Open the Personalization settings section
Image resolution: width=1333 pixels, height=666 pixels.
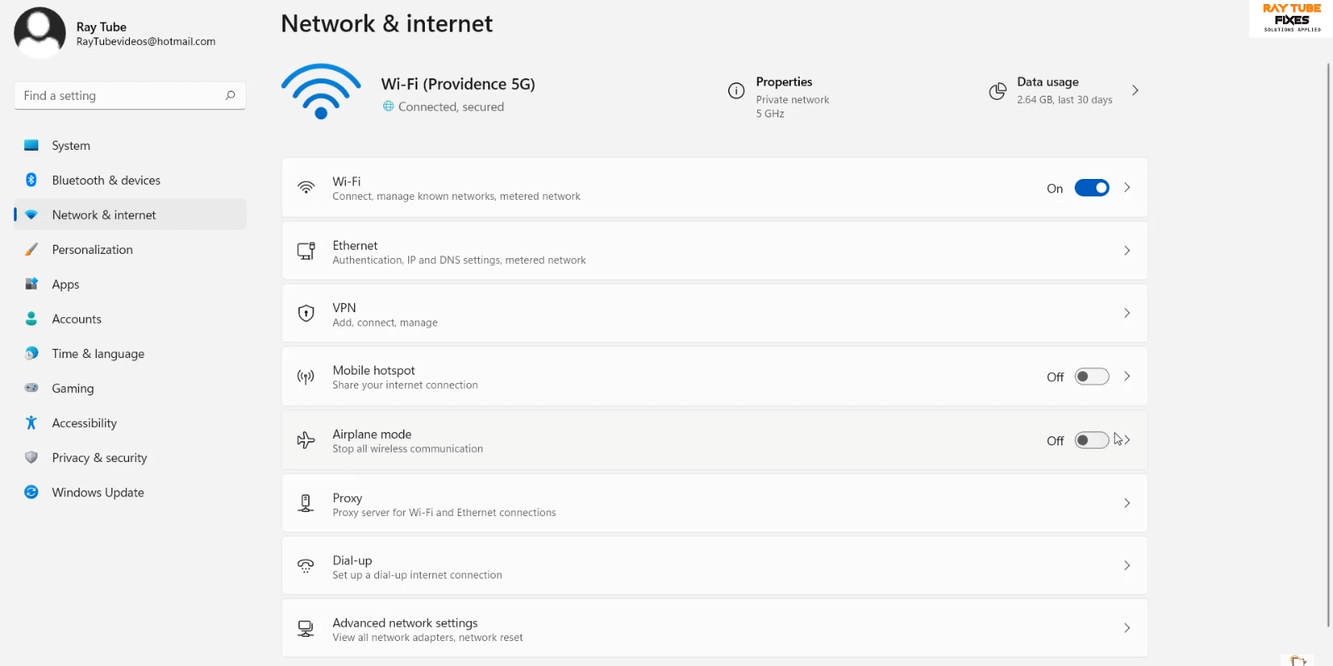[92, 250]
